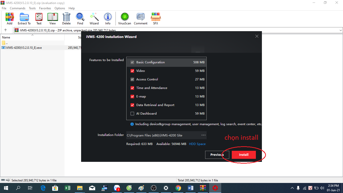Click the info icon beside feature description
This screenshot has height=193, width=343.
point(132,124)
